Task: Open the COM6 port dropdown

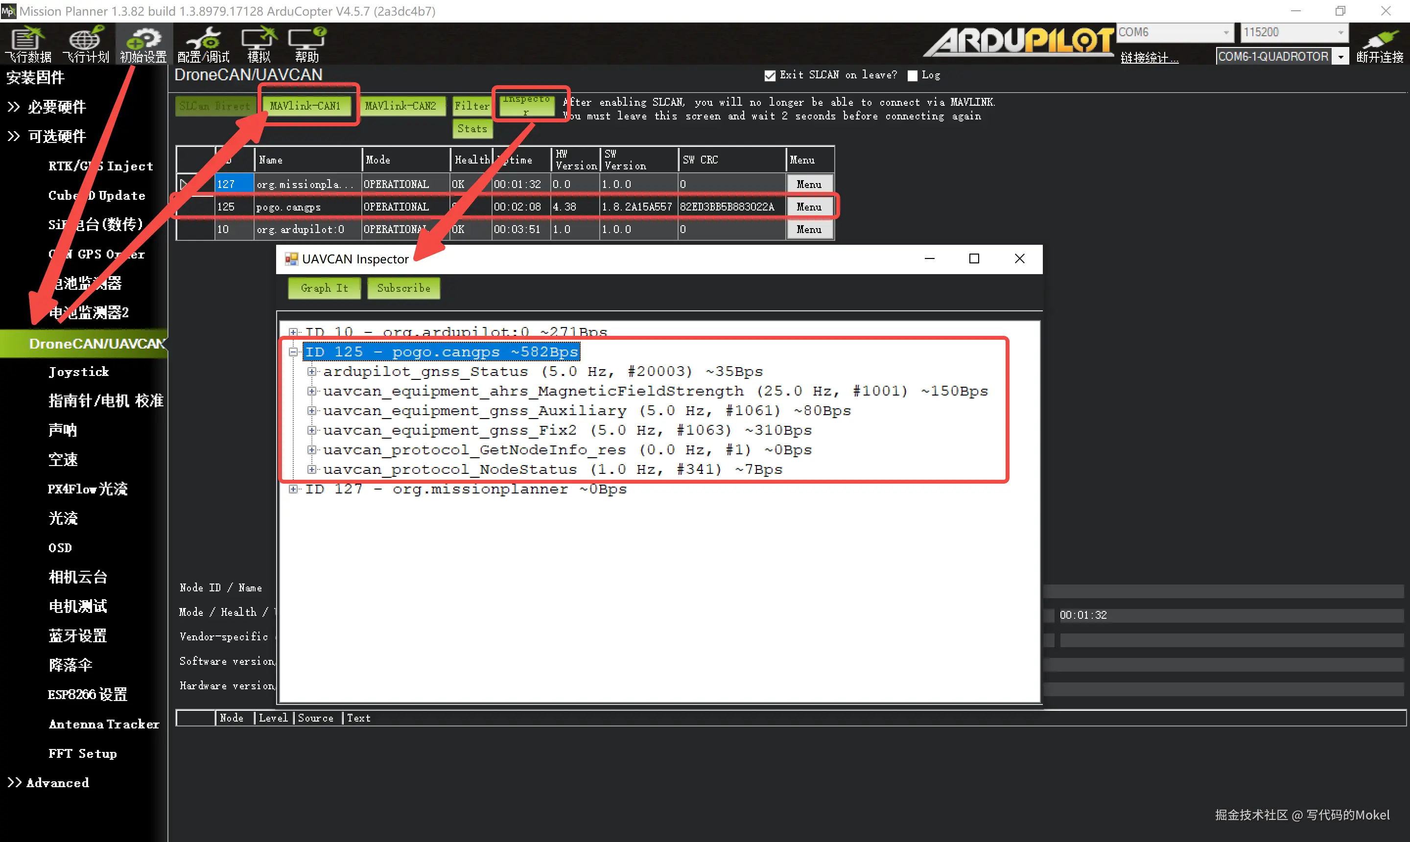Action: (x=1226, y=32)
